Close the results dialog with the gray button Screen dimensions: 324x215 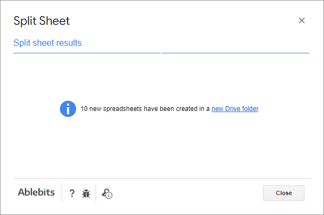point(283,193)
